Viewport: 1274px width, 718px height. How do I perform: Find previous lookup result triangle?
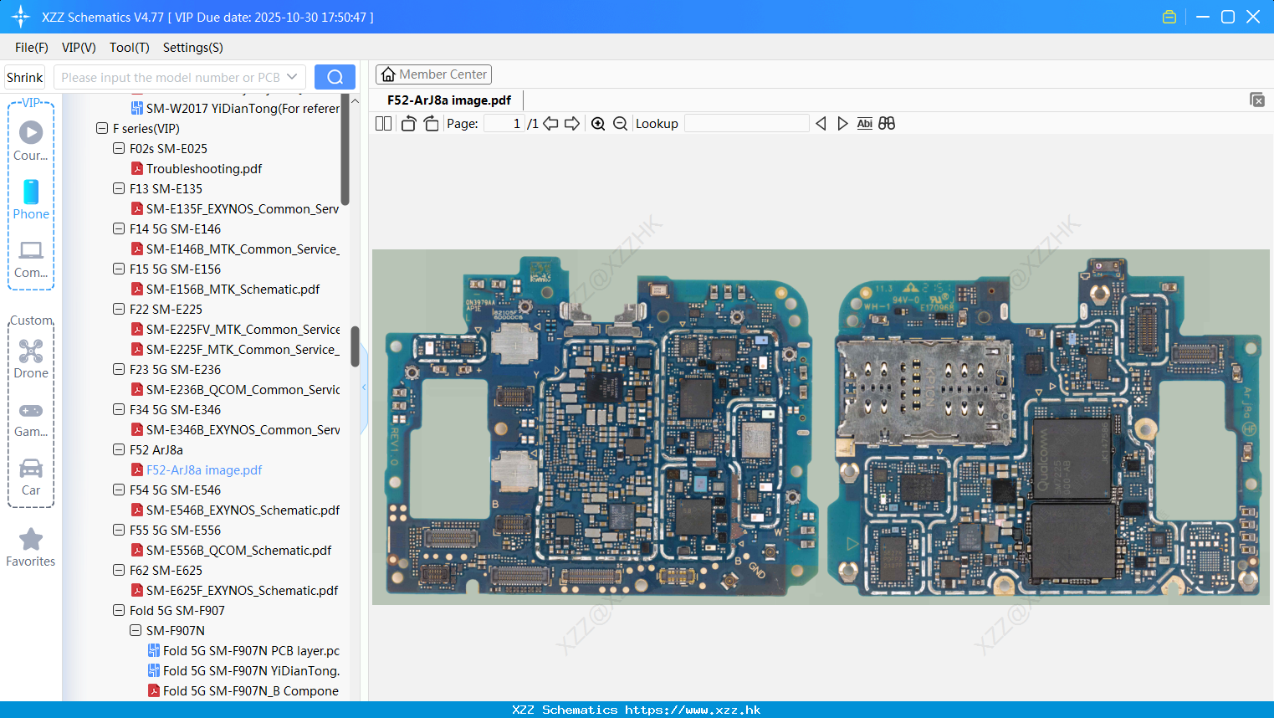[x=821, y=124]
